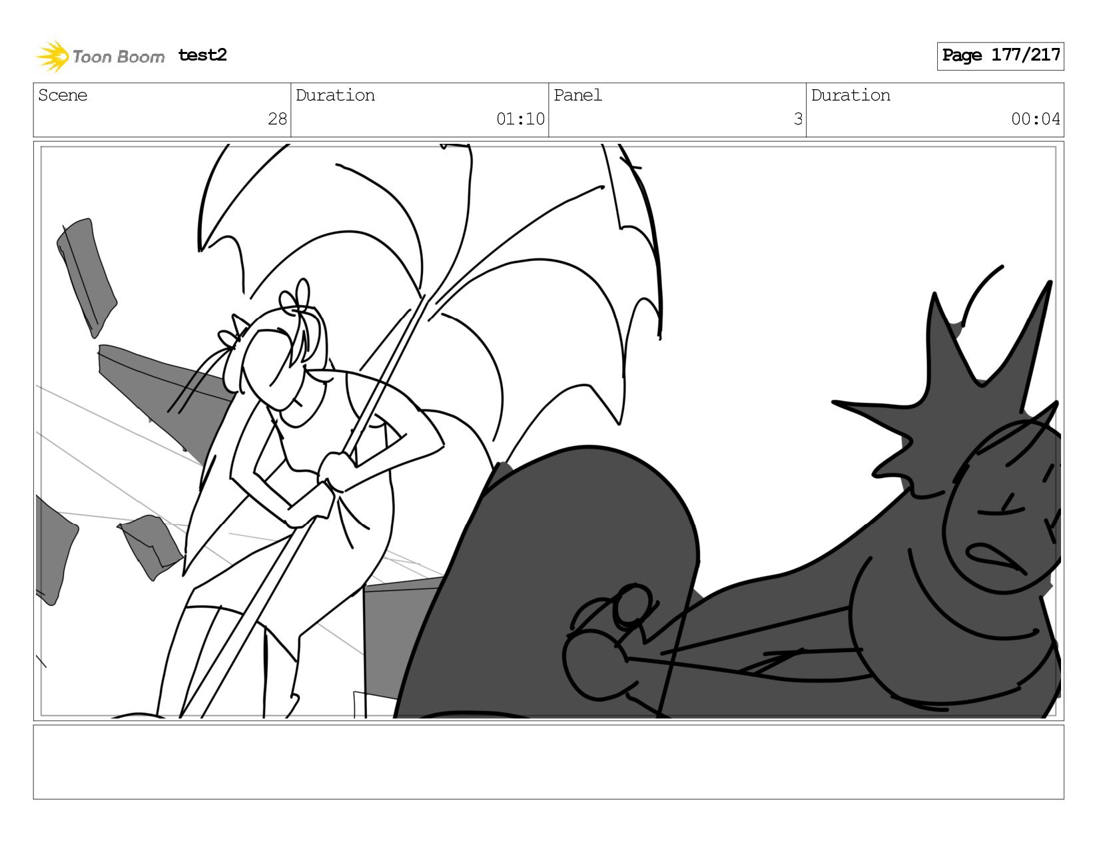Click the 'Page 177/217' page indicator
The width and height of the screenshot is (1099, 849).
point(1000,56)
